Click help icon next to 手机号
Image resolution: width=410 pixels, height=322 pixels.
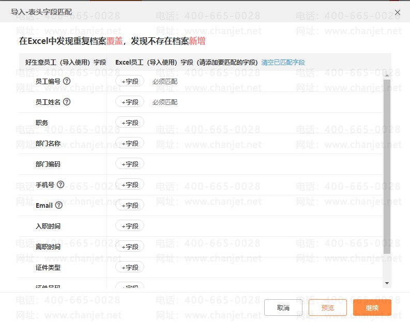pos(60,185)
